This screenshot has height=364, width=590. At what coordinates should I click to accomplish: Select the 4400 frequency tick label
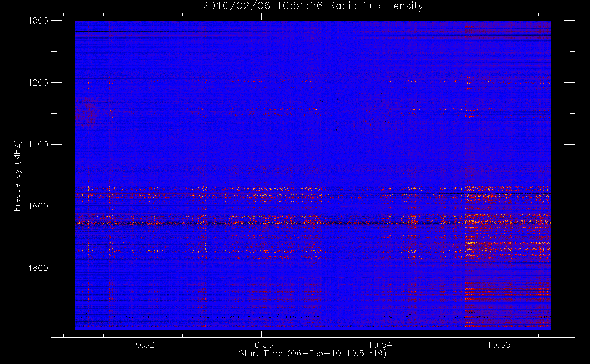[38, 145]
